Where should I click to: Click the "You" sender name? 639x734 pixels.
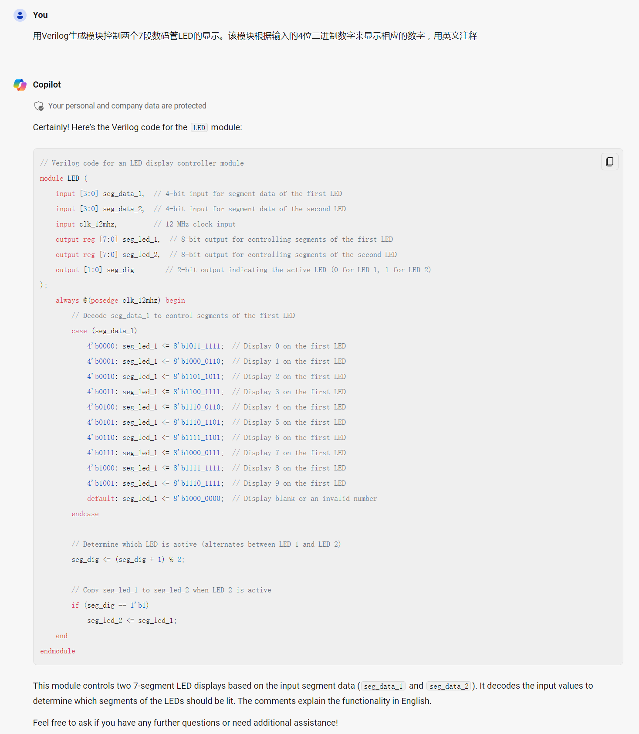pos(41,15)
